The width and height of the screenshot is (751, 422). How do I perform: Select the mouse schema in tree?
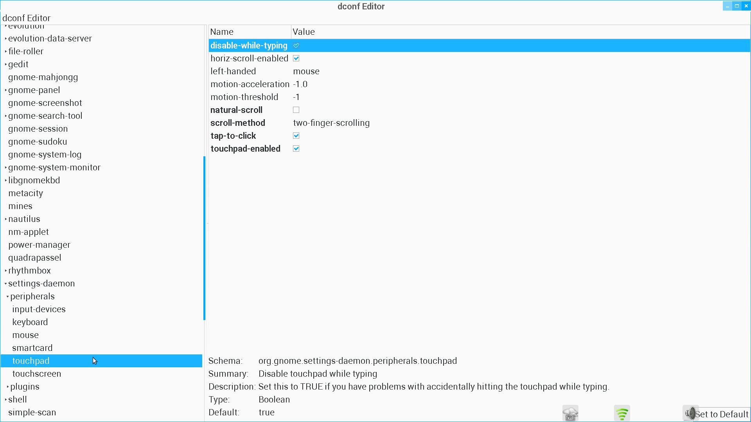[25, 335]
